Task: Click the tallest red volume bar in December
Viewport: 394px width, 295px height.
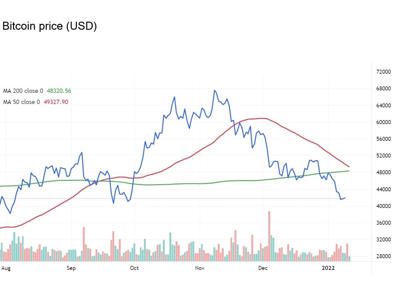Action: tap(269, 235)
